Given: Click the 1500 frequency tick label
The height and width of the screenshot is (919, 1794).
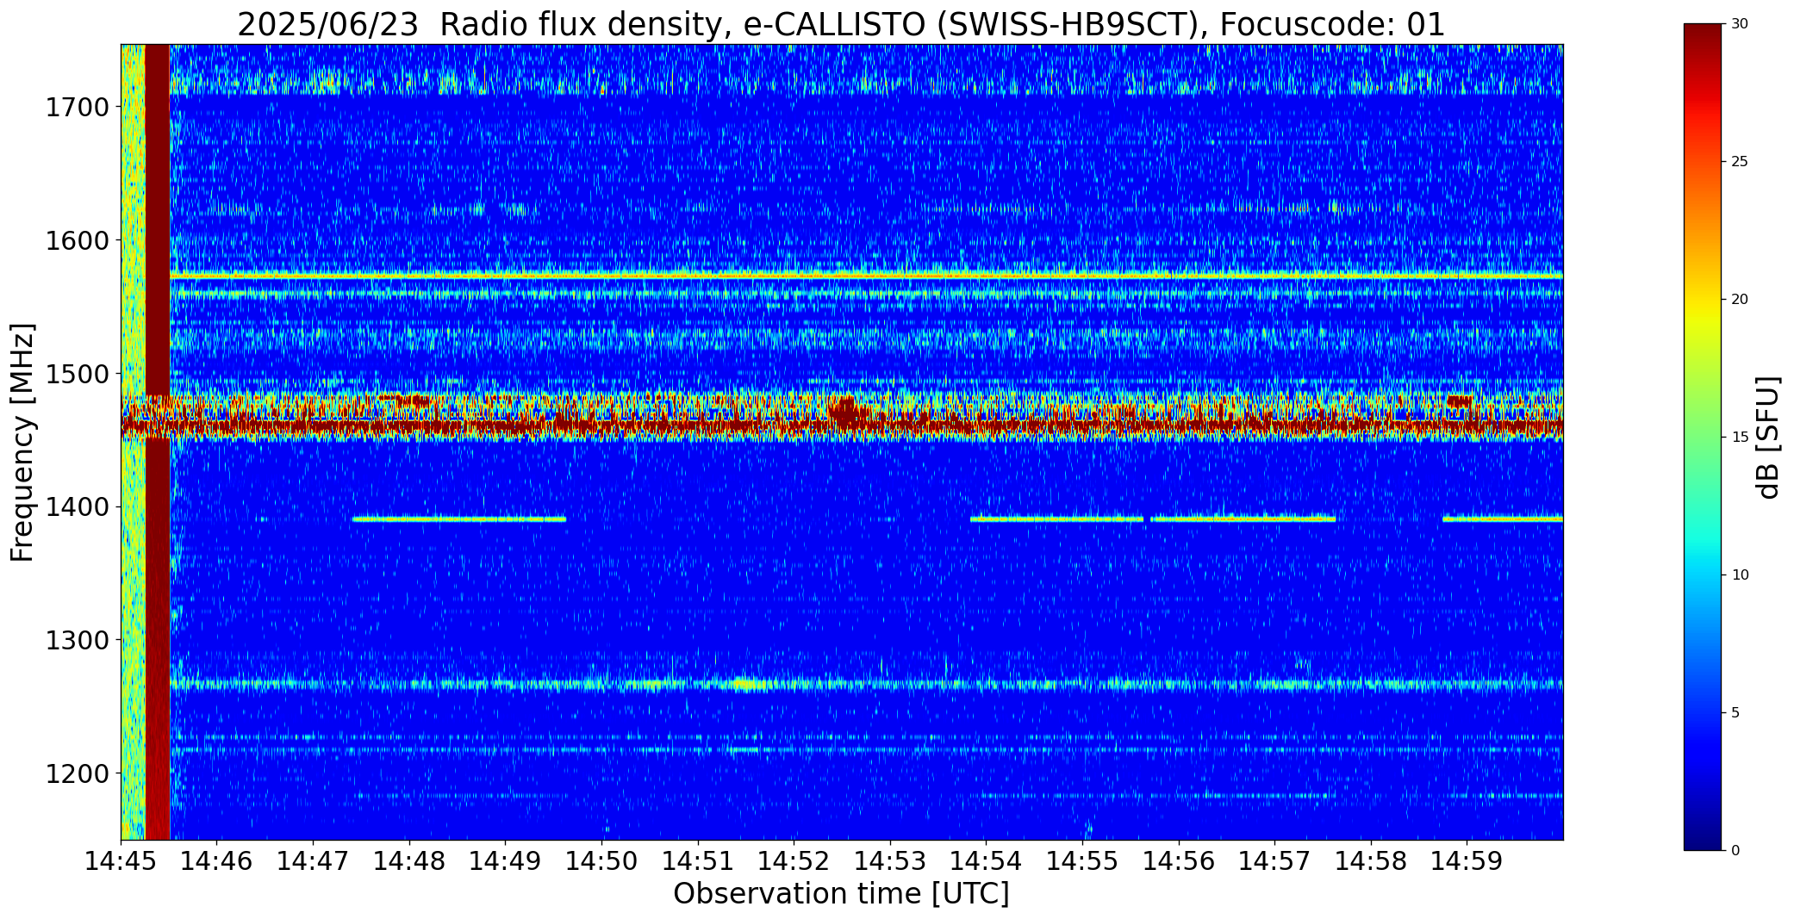Looking at the screenshot, I should click(x=78, y=374).
